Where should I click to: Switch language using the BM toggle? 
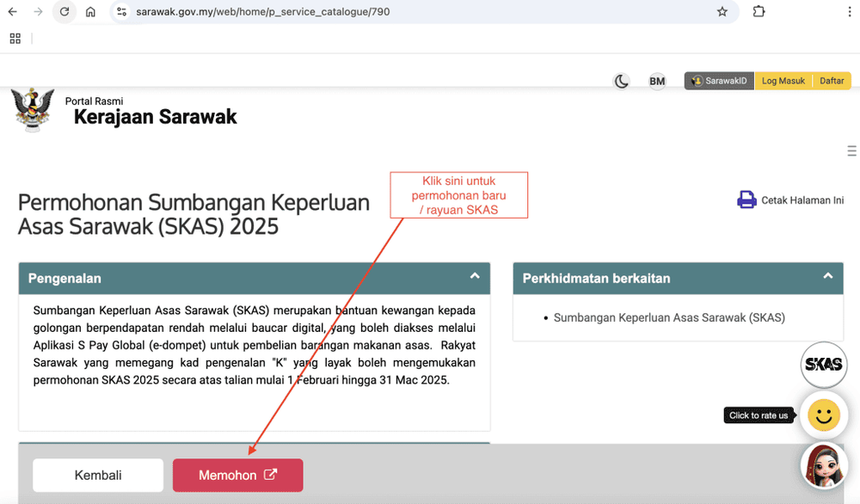pyautogui.click(x=657, y=80)
